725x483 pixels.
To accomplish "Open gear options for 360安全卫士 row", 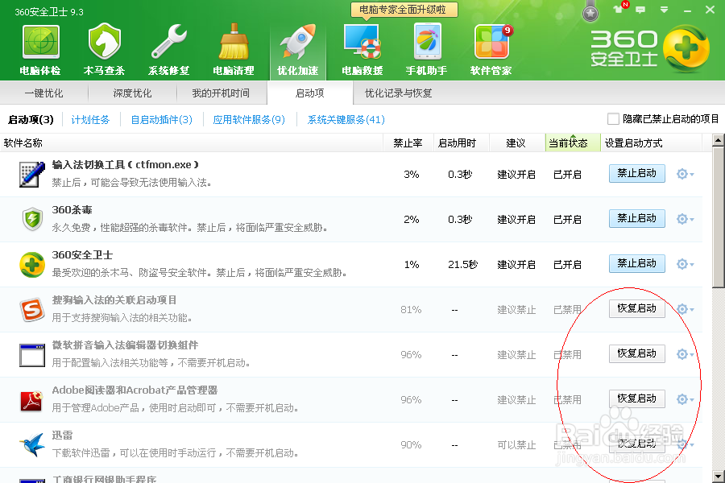I will pos(686,264).
